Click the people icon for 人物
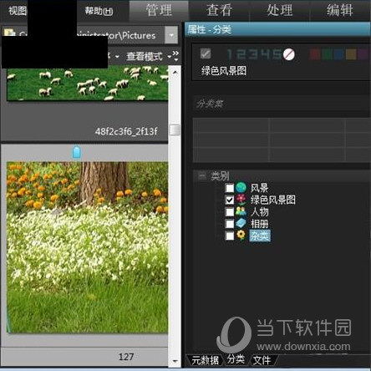Image resolution: width=371 pixels, height=371 pixels. point(241,211)
